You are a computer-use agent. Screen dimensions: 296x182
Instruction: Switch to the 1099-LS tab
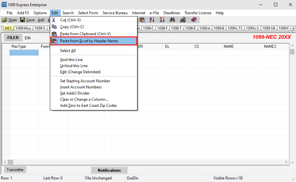[x=252, y=28]
